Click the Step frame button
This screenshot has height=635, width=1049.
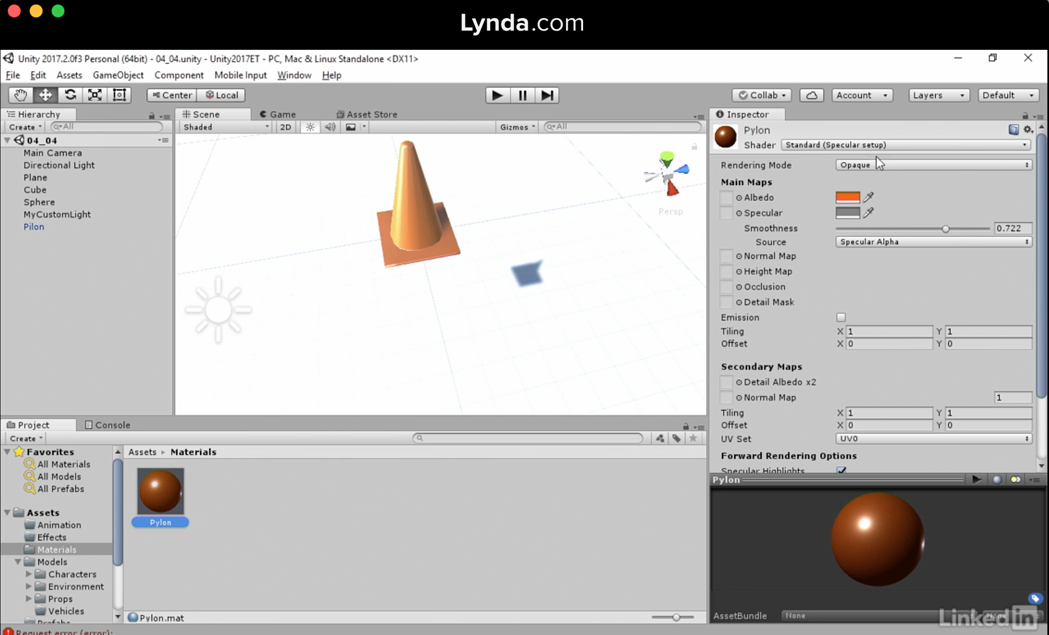click(547, 95)
